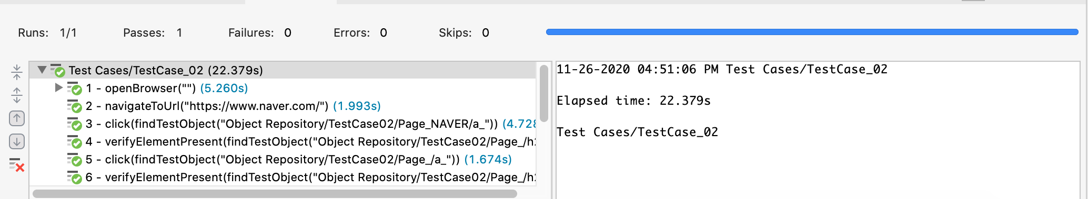Click the collapse all logs icon
The image size is (1088, 199).
click(x=17, y=72)
